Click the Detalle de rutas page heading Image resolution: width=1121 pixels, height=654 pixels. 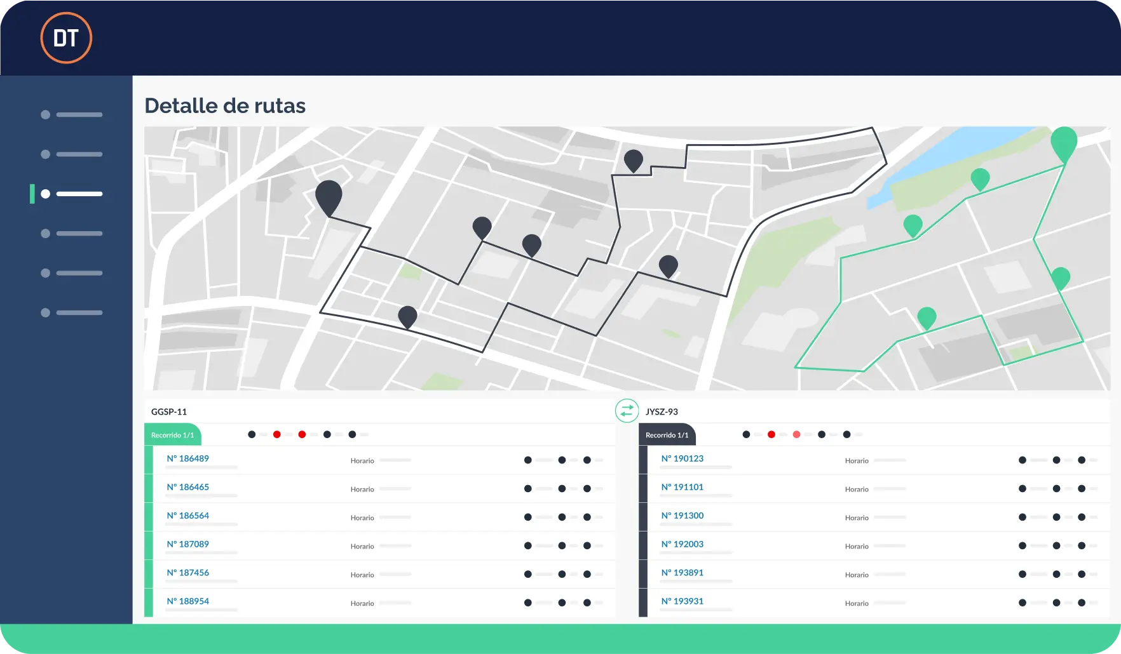[225, 105]
